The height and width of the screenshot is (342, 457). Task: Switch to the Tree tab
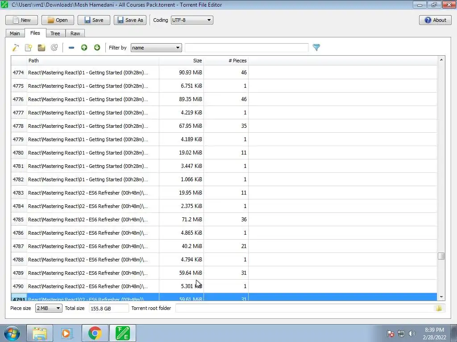[55, 33]
